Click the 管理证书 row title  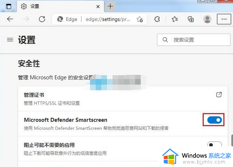click(34, 95)
